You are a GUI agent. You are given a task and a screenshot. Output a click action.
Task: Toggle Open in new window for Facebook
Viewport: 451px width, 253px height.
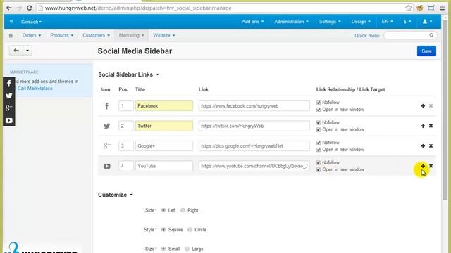319,110
